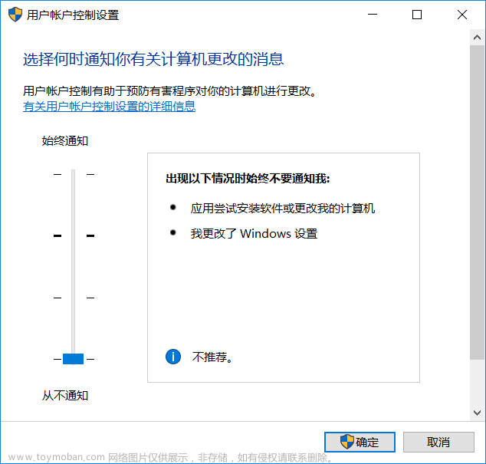The height and width of the screenshot is (464, 486).
Task: Set slider to the bold second-level tick
Action: tap(74, 235)
